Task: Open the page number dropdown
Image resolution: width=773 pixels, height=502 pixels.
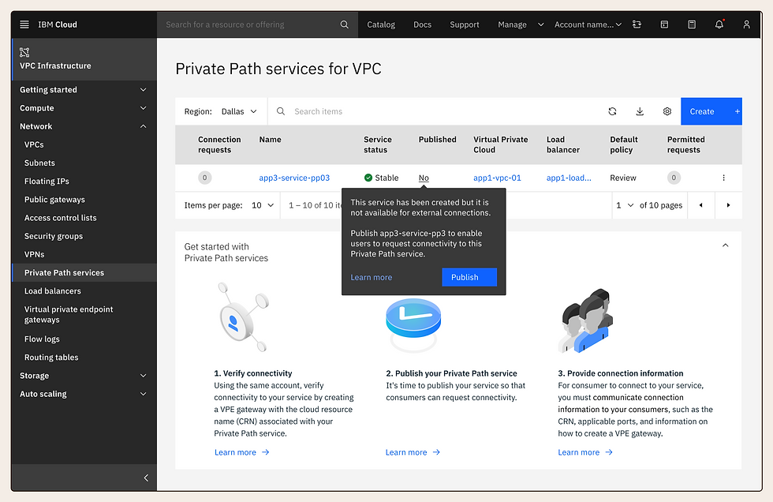Action: 625,205
